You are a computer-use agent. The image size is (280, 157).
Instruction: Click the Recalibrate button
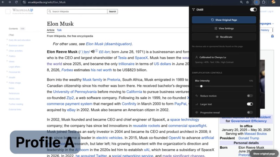click(224, 37)
